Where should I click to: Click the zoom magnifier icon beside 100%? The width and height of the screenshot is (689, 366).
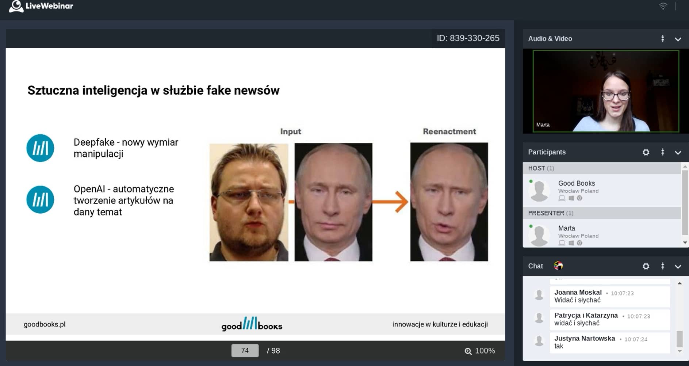coord(468,351)
